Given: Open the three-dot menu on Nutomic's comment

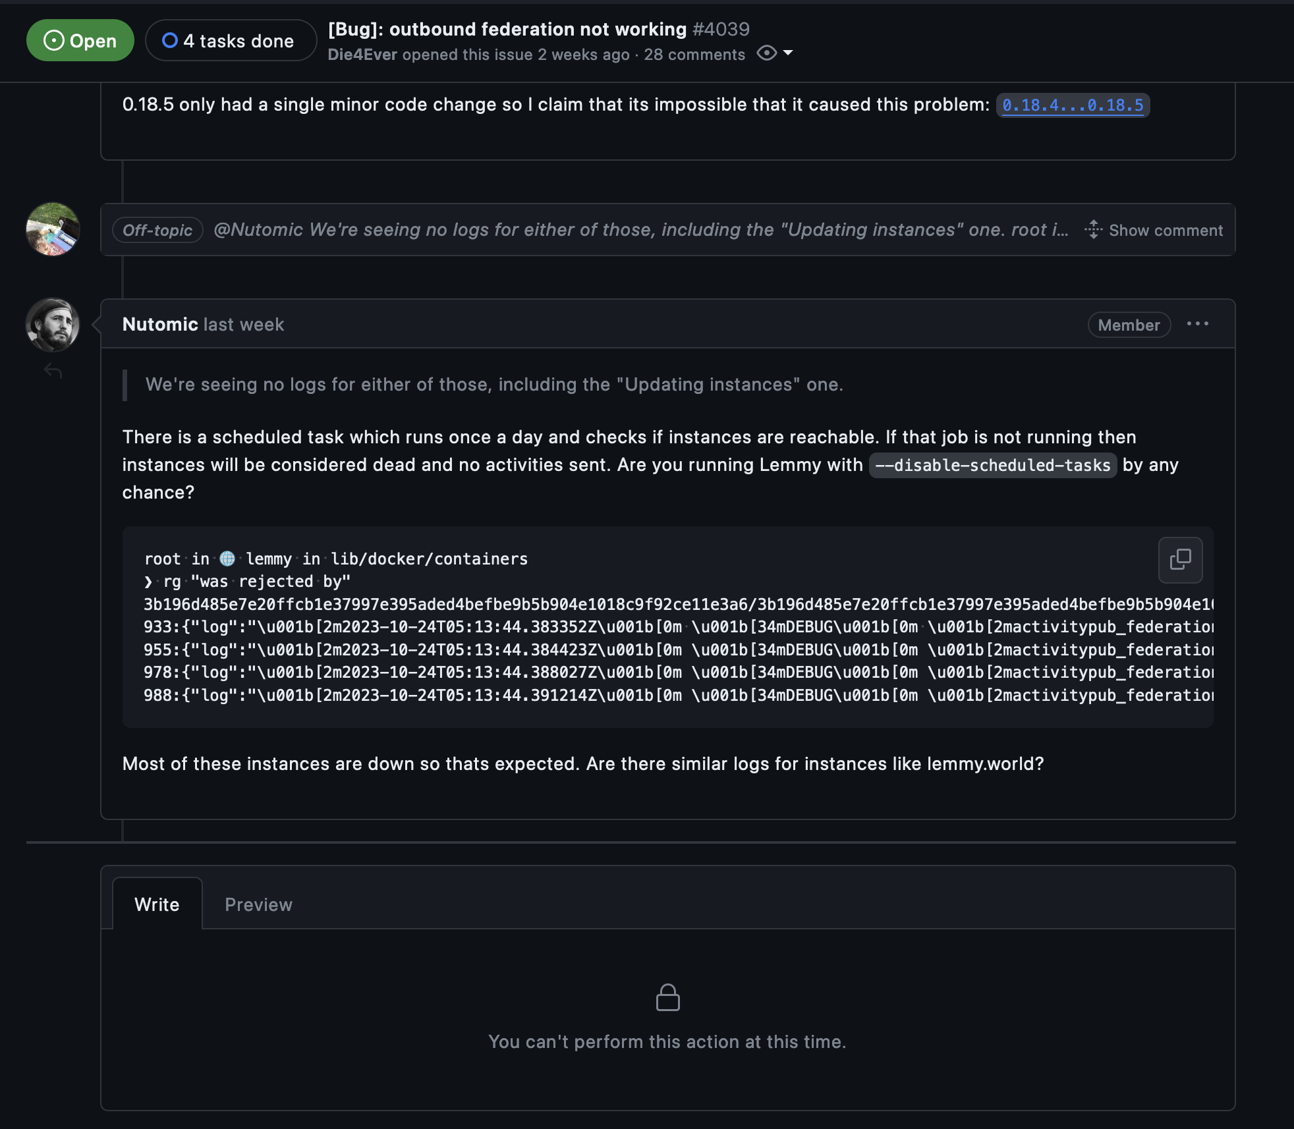Looking at the screenshot, I should (1197, 324).
